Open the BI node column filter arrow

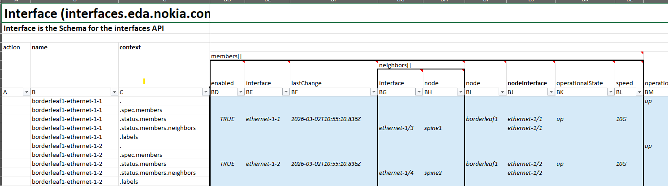[x=503, y=92]
